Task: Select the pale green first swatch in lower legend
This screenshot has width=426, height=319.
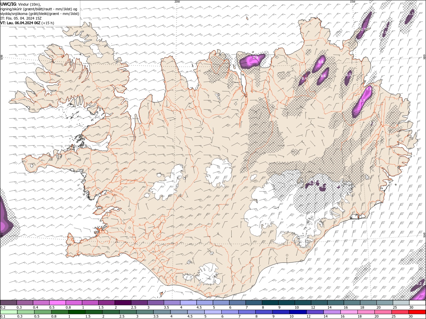Action: tap(9, 312)
